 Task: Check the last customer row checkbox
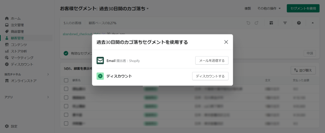pyautogui.click(x=66, y=122)
